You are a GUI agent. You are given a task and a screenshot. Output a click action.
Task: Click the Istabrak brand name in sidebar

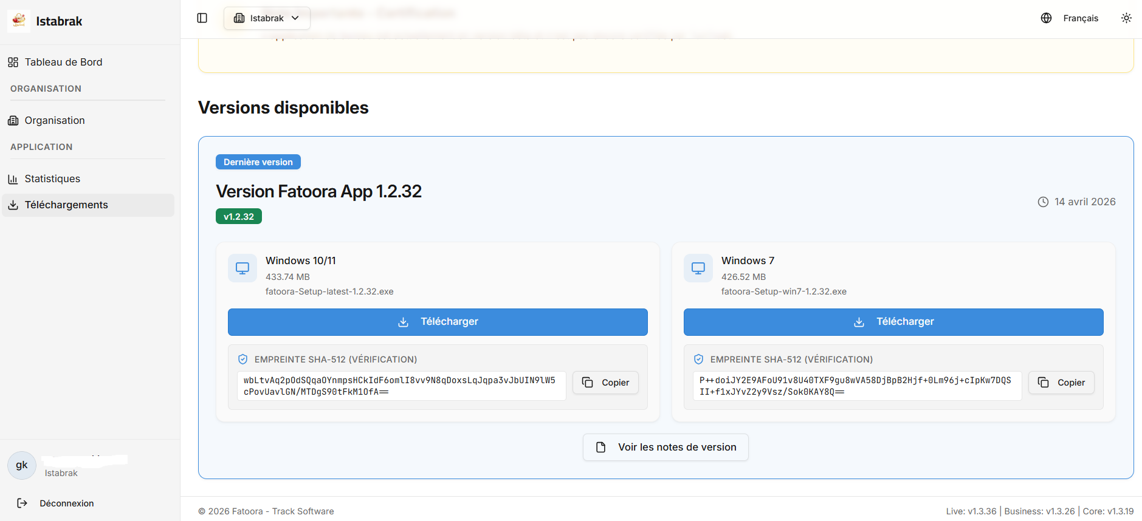59,21
